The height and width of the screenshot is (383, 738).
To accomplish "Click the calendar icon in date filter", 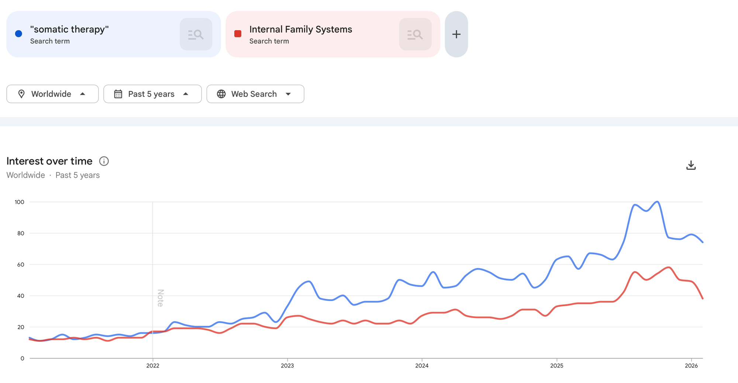I will [118, 94].
